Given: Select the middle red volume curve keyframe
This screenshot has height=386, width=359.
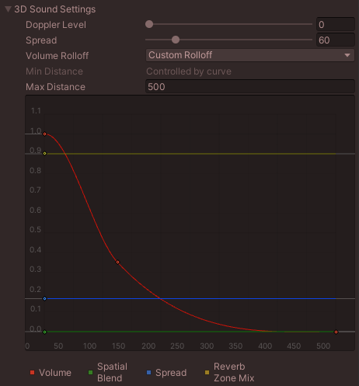Looking at the screenshot, I should [118, 263].
